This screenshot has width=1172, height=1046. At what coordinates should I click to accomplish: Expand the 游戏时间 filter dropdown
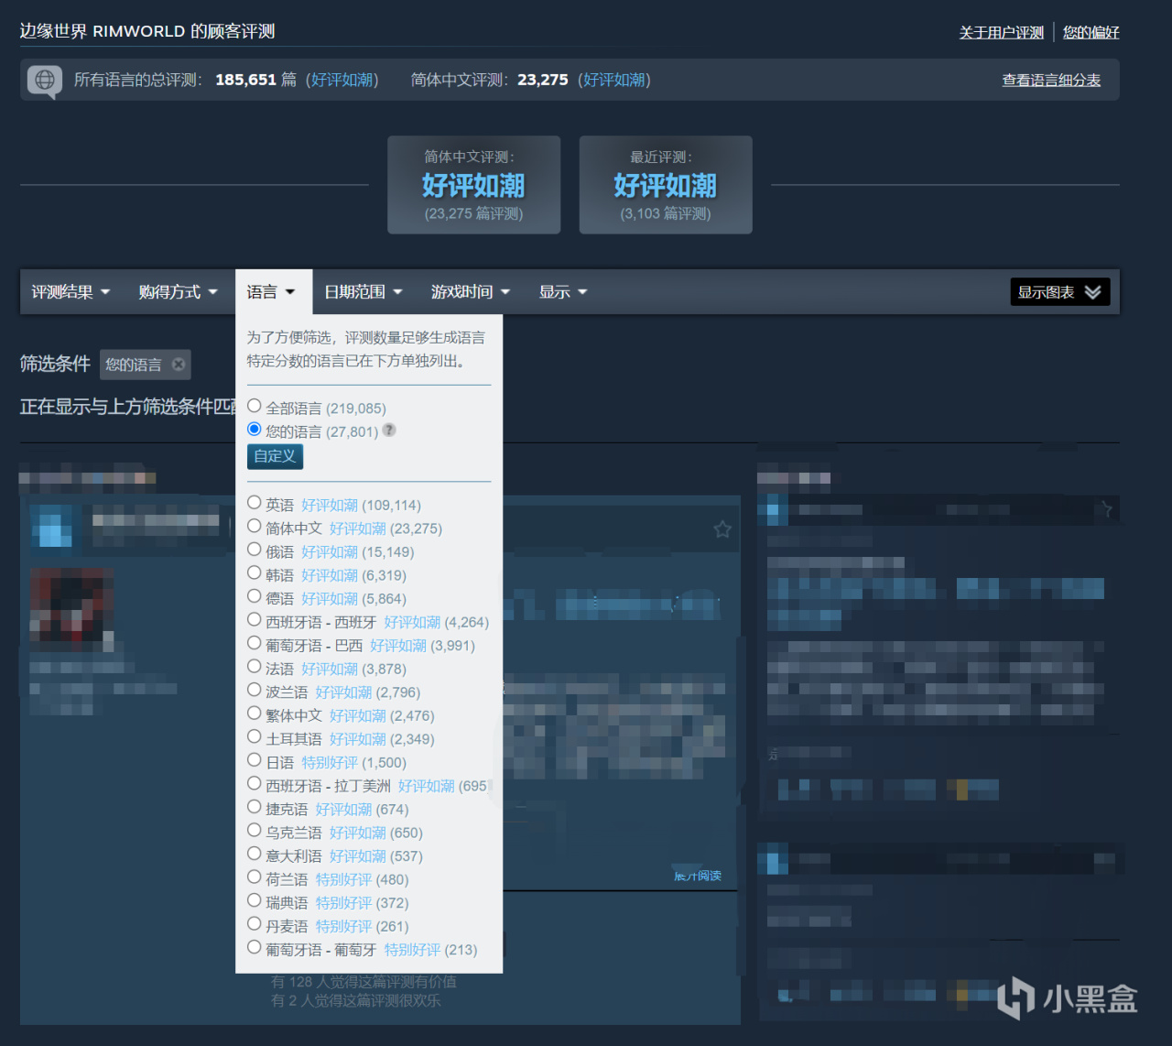471,292
